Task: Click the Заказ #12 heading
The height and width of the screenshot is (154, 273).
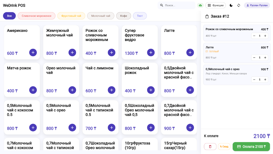Action: [220, 16]
